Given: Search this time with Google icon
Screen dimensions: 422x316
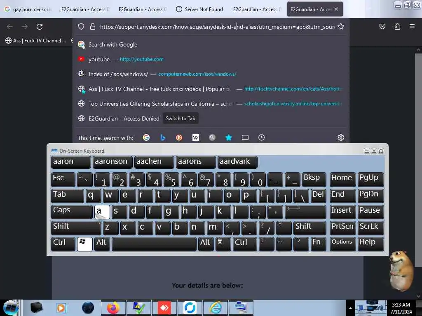Looking at the screenshot, I should click(146, 137).
